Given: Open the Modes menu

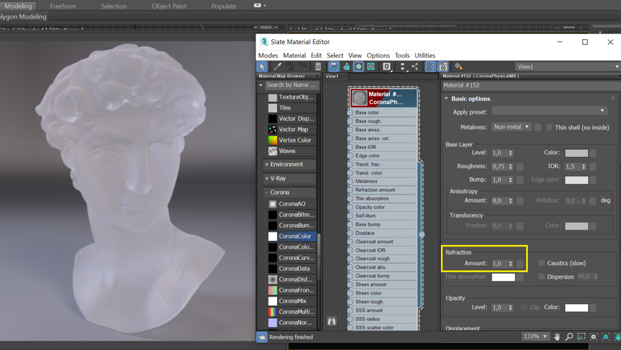Looking at the screenshot, I should (268, 56).
